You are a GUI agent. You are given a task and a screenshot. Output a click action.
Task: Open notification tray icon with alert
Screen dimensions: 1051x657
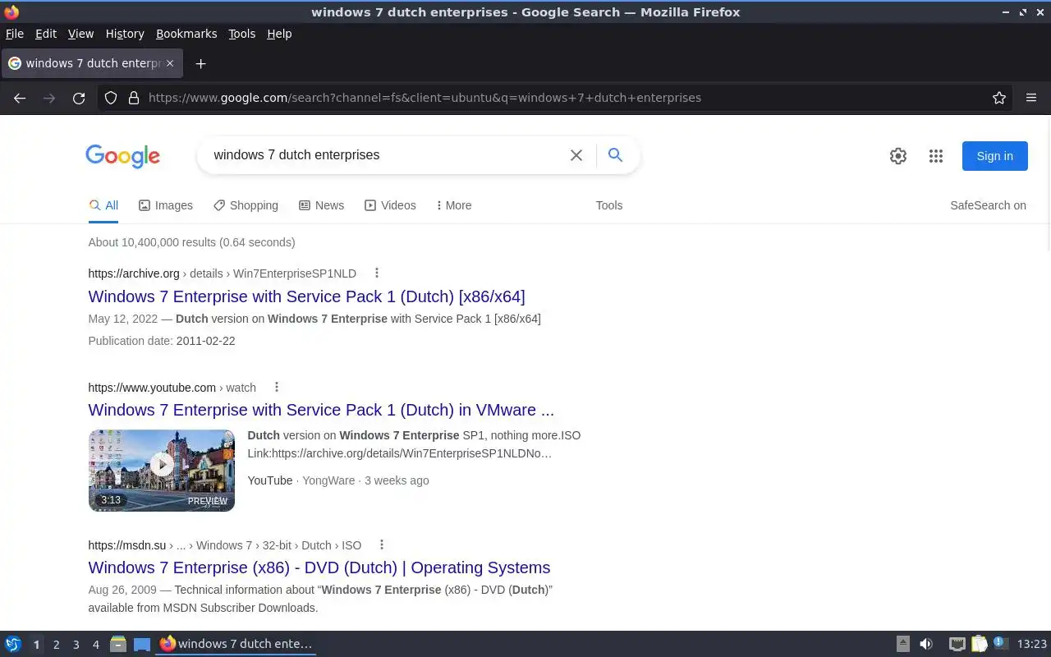1000,644
